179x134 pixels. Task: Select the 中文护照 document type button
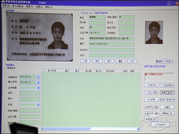(151, 99)
